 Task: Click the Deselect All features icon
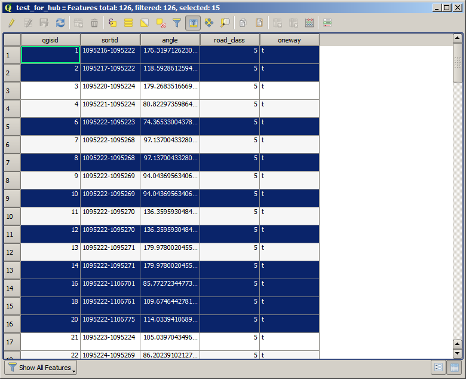pos(161,23)
